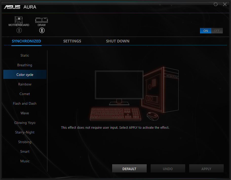Click the keyboard in the preview illustration

coord(115,114)
